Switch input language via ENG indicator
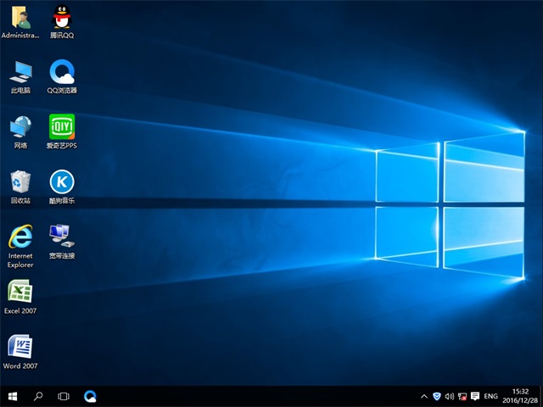 (490, 396)
